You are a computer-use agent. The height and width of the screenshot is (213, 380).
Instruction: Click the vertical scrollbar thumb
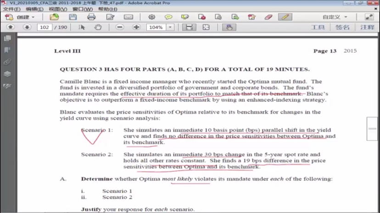(x=372, y=129)
